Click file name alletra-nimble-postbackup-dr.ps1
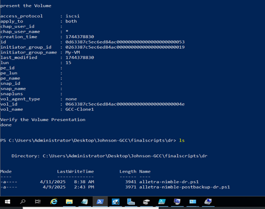The height and width of the screenshot is (209, 265). [x=185, y=187]
